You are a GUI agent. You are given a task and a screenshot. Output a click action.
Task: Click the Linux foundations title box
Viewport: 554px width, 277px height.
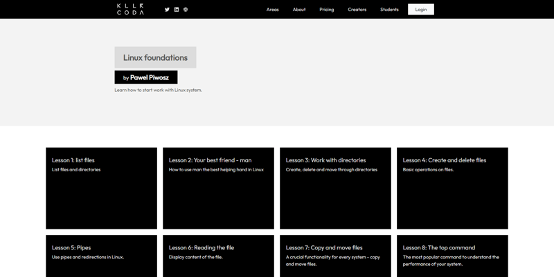[155, 57]
